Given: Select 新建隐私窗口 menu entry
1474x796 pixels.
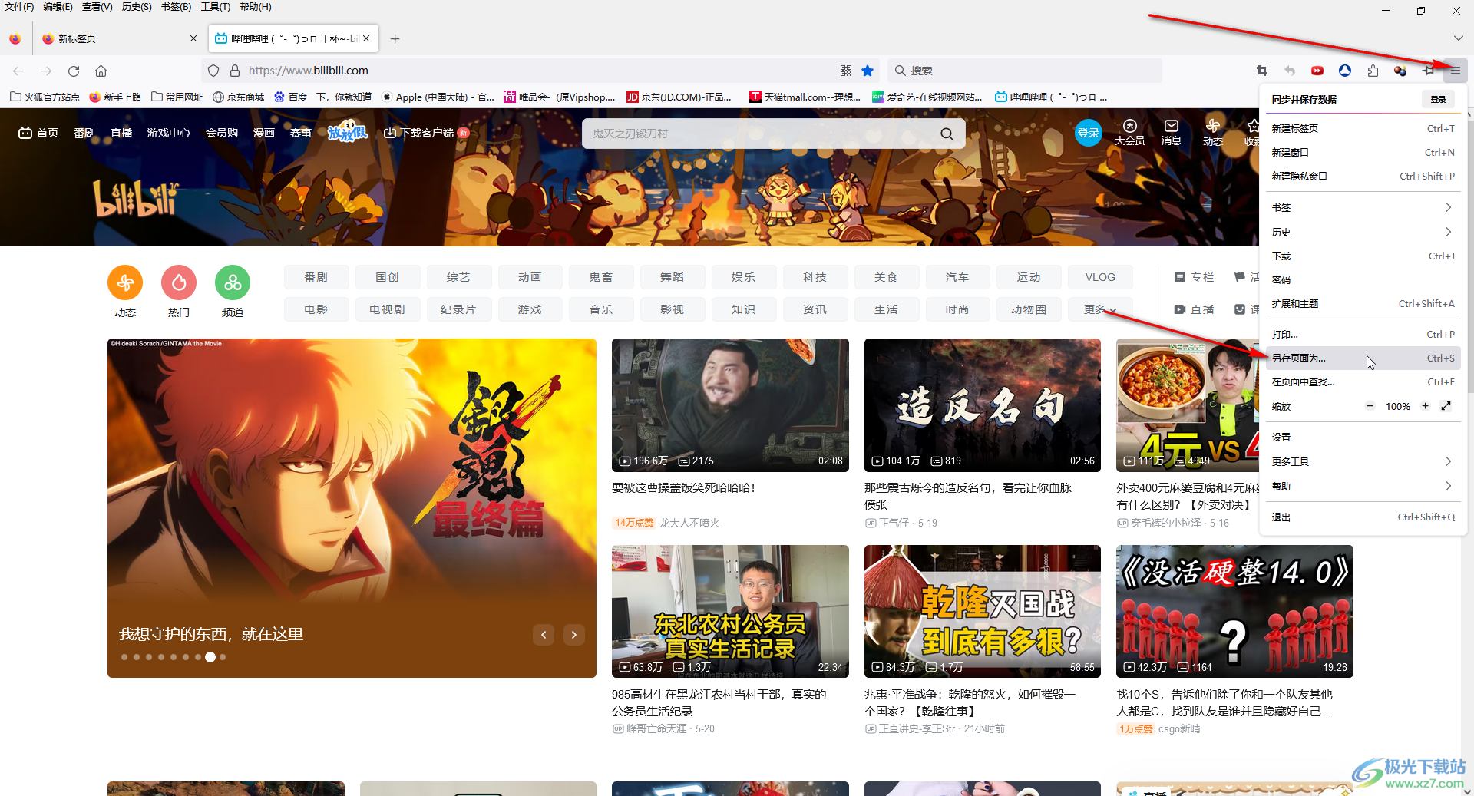Looking at the screenshot, I should [x=1362, y=176].
